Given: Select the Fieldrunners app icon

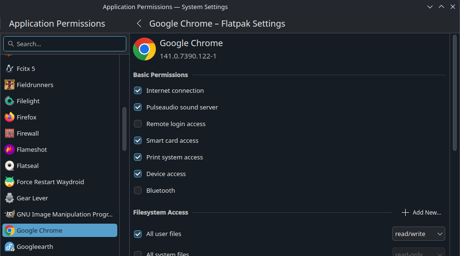Looking at the screenshot, I should click(x=10, y=85).
